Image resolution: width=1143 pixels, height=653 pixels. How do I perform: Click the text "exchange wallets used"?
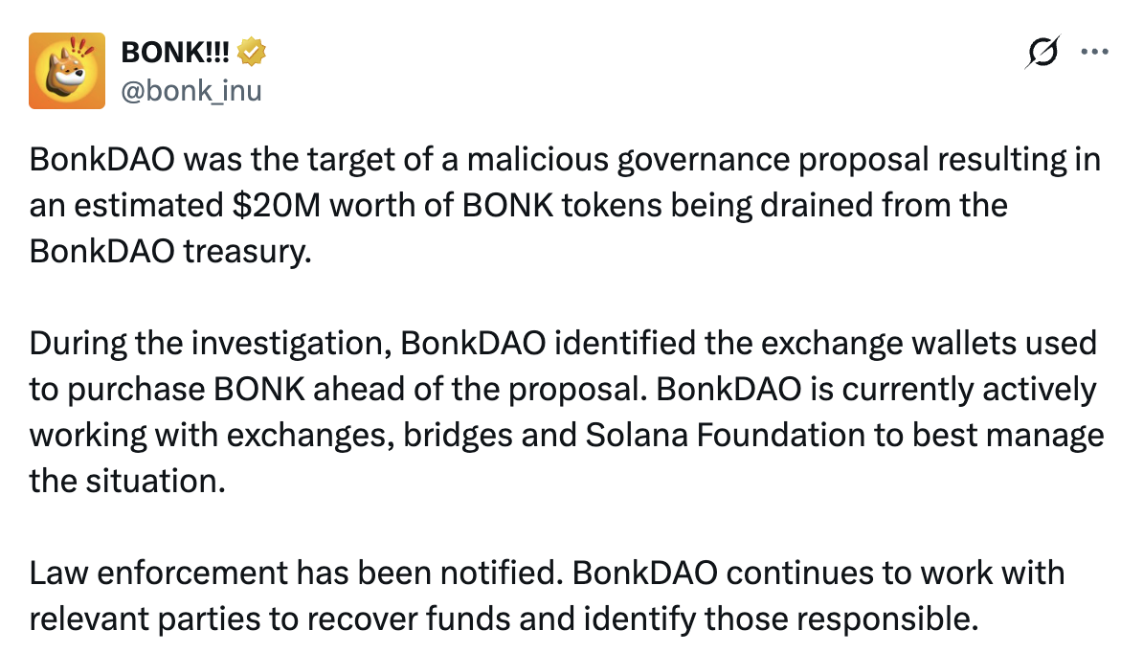click(929, 344)
